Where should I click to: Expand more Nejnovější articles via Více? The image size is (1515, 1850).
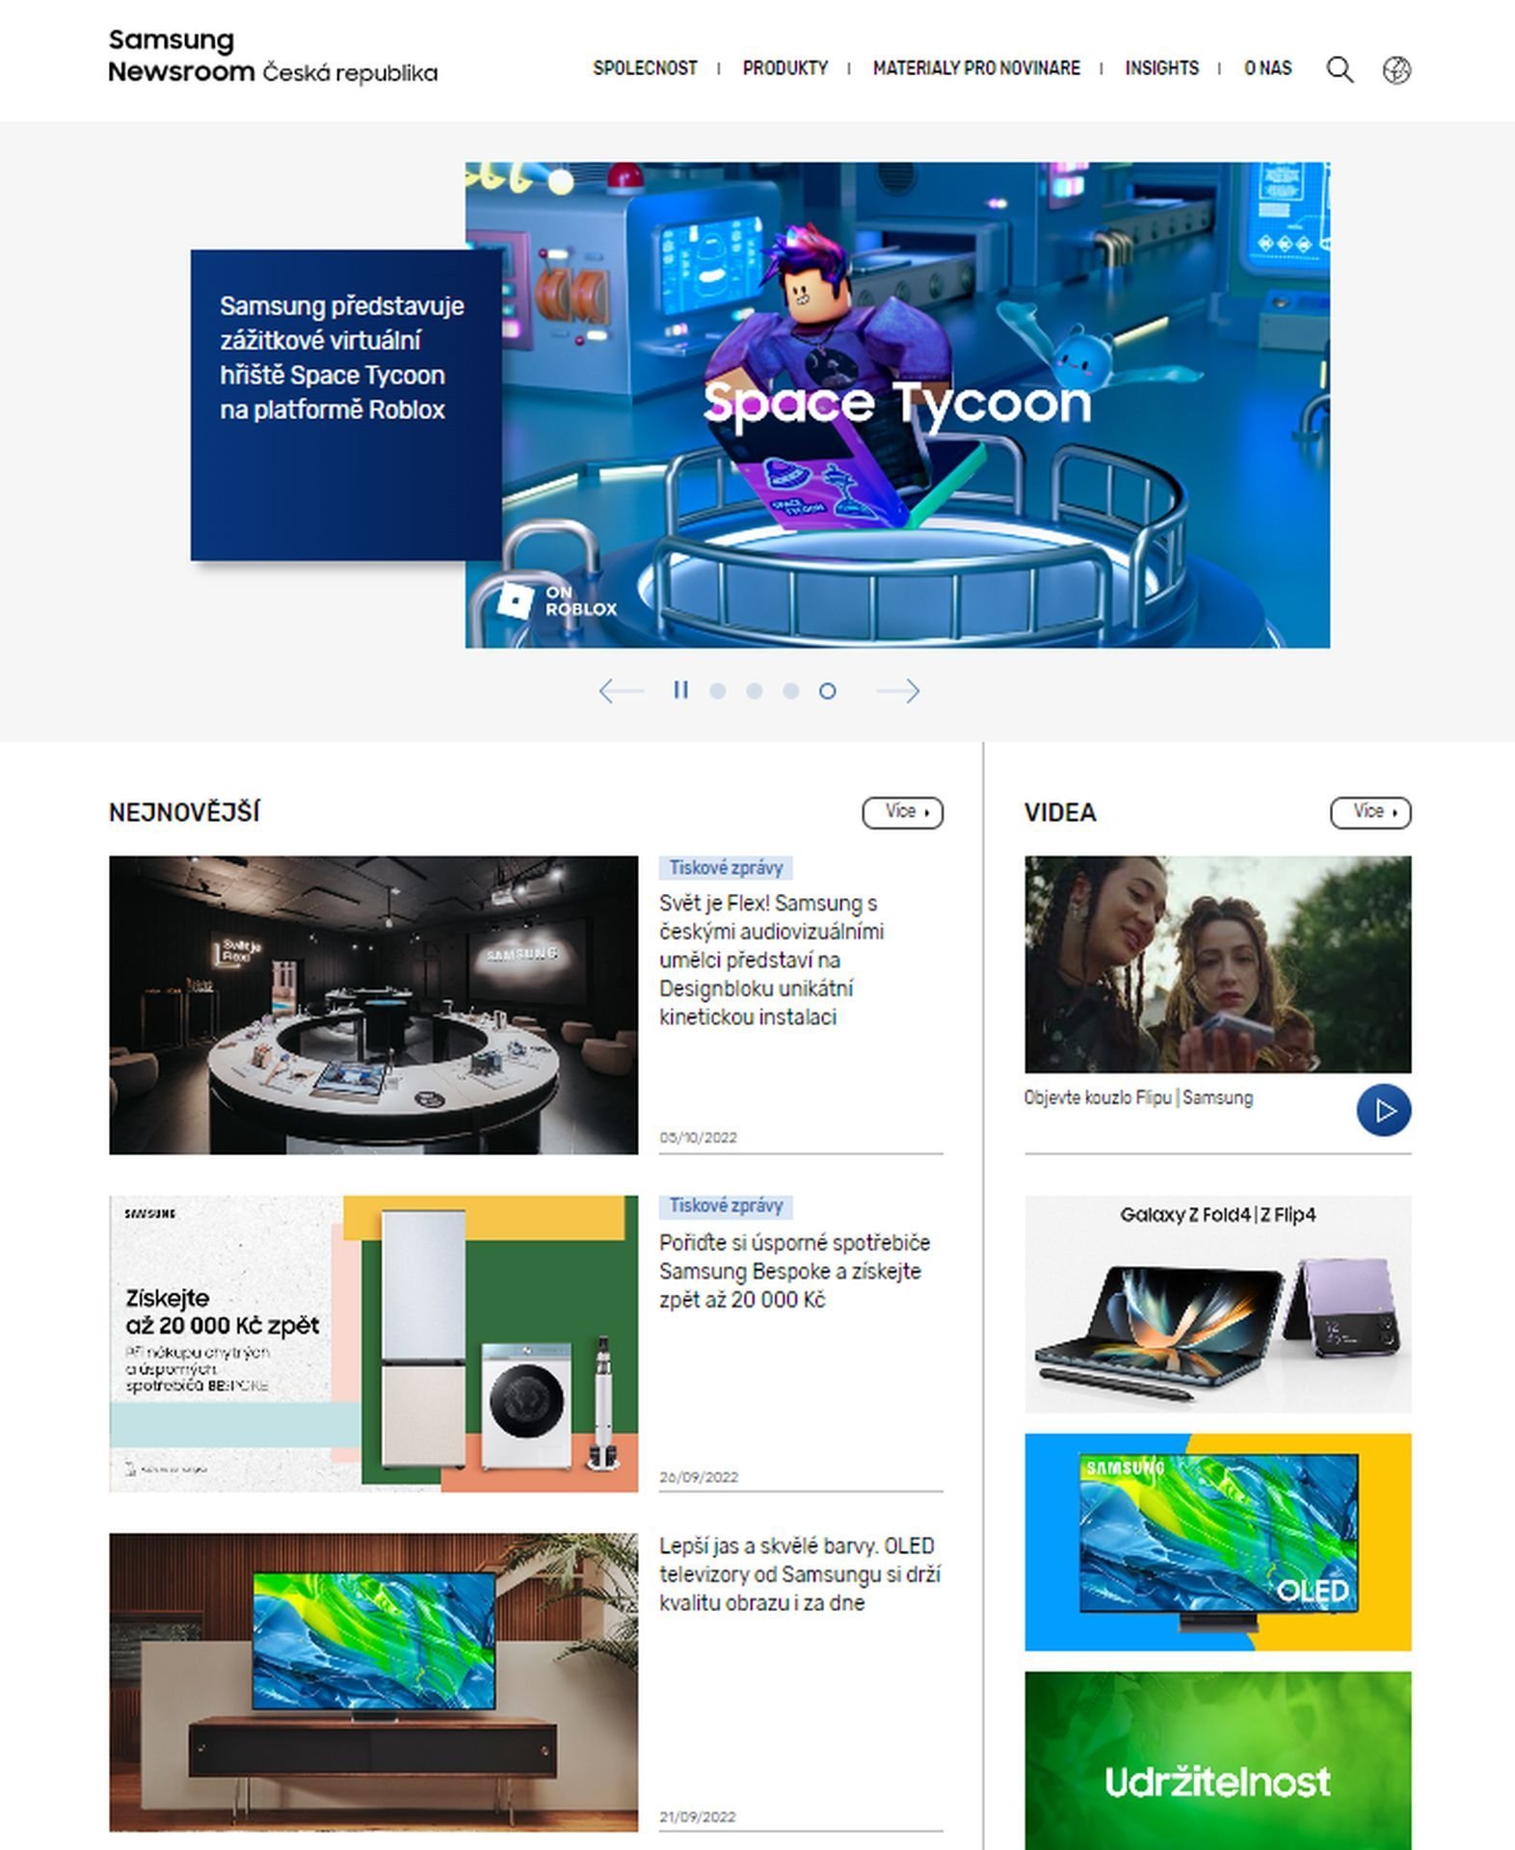point(902,812)
